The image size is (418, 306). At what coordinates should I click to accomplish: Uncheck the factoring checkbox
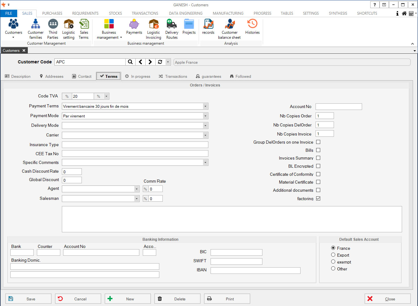pos(318,198)
